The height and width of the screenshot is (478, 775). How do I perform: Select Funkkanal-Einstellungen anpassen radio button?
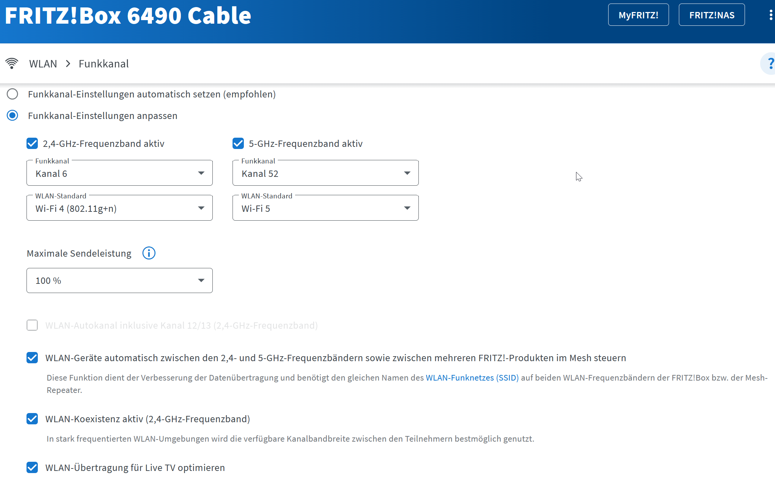point(12,115)
